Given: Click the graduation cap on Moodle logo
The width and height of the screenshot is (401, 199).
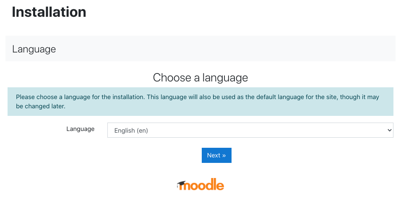Looking at the screenshot, I should (x=181, y=184).
